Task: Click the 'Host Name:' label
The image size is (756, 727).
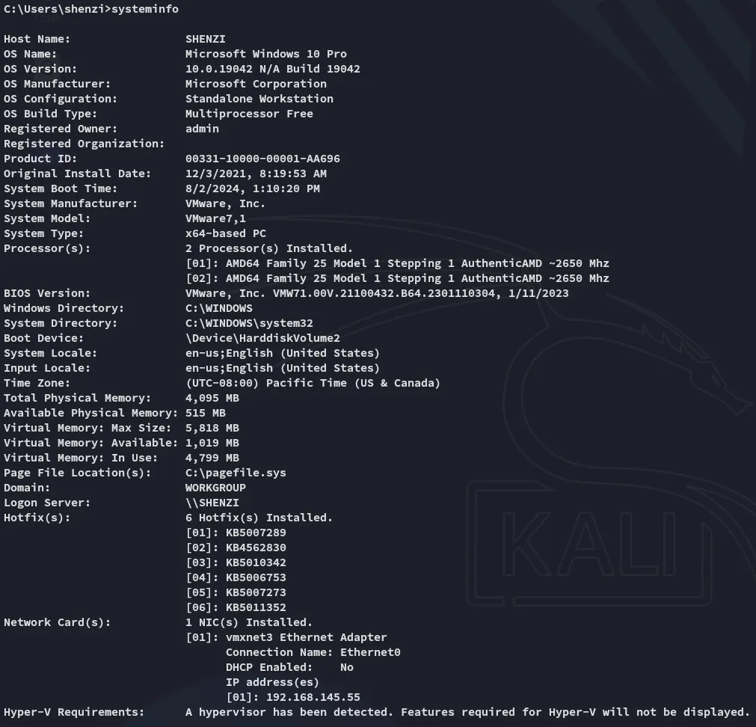Action: tap(37, 39)
